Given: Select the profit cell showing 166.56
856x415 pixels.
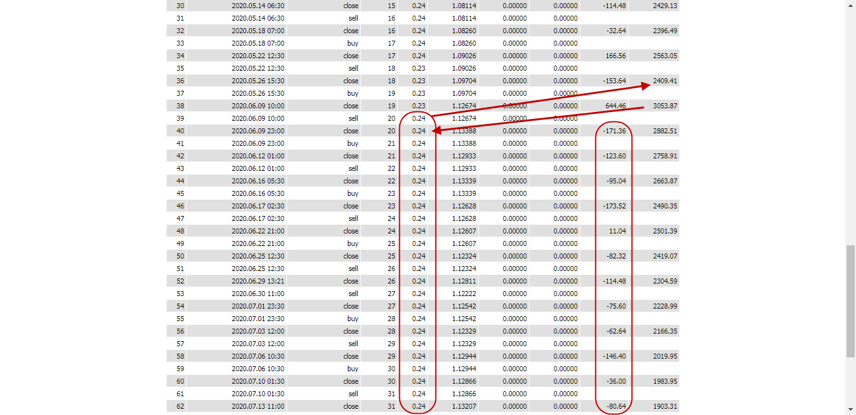Looking at the screenshot, I should [x=614, y=56].
